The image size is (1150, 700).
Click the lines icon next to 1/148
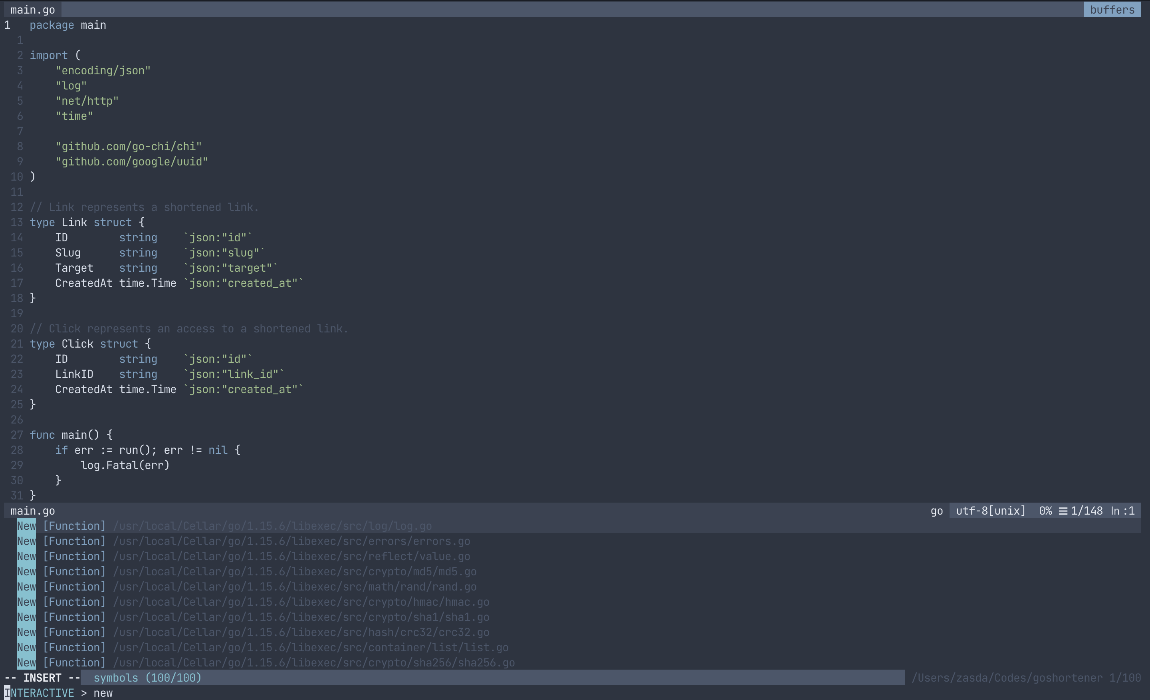tap(1062, 511)
